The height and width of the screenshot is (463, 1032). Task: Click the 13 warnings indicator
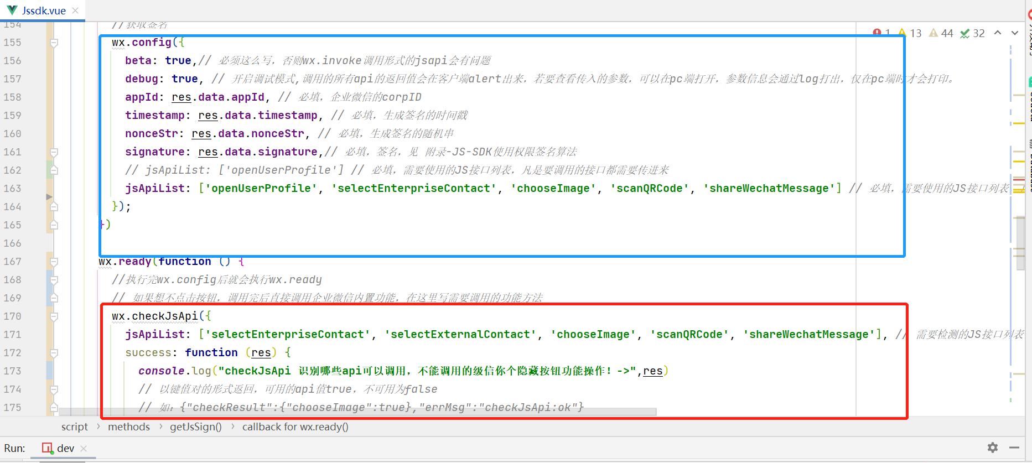910,33
